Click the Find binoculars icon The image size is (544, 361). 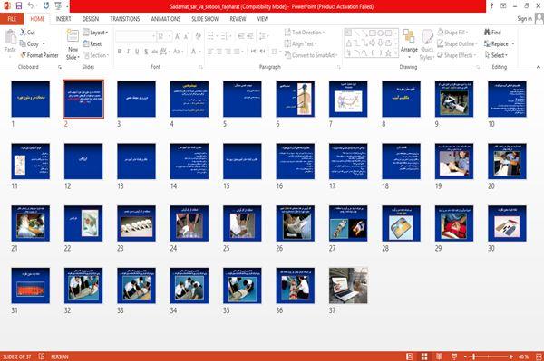coord(488,33)
